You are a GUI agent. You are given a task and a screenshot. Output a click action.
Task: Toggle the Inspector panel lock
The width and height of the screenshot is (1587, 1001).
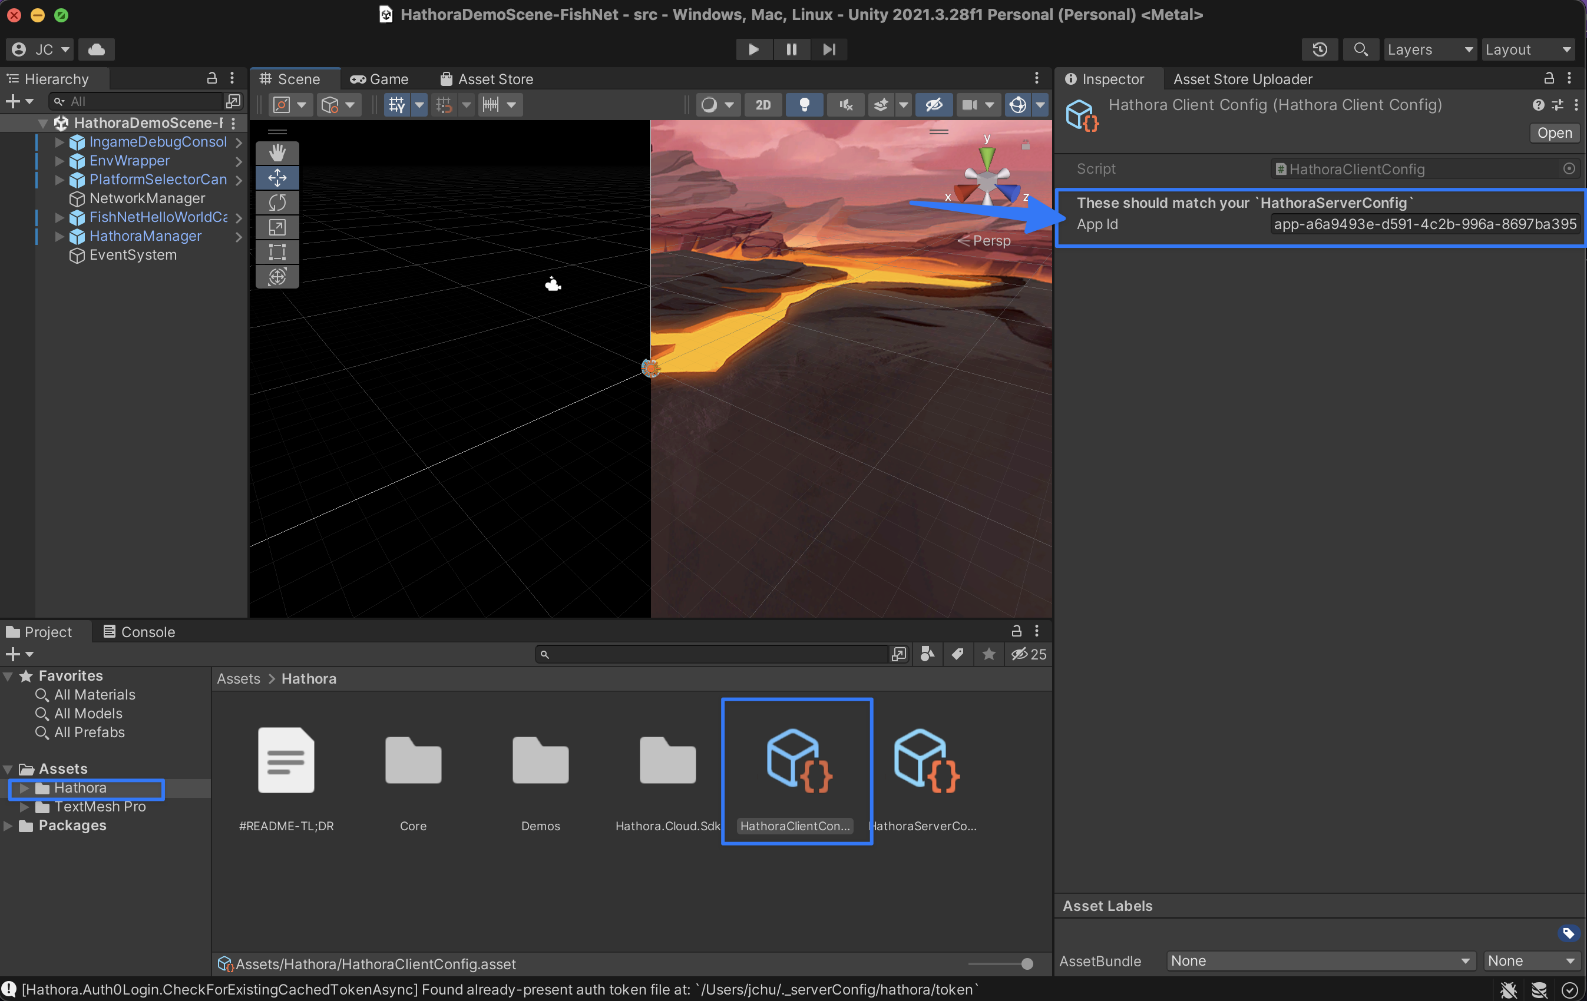tap(1549, 78)
